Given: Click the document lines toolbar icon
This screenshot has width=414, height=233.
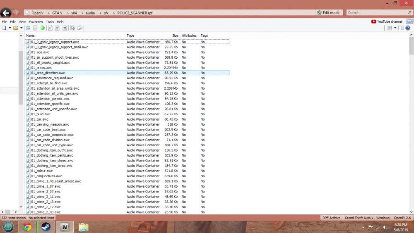Looking at the screenshot, I should pos(57,28).
